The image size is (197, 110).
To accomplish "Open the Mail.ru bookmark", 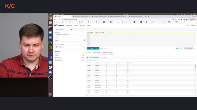I will pos(106,22).
